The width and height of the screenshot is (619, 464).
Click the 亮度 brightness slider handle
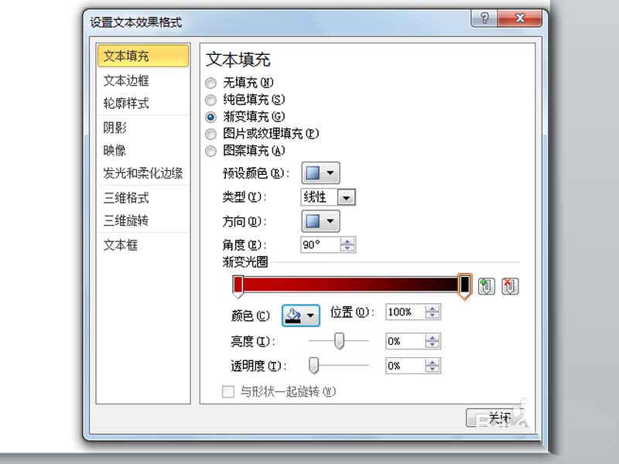click(x=339, y=340)
